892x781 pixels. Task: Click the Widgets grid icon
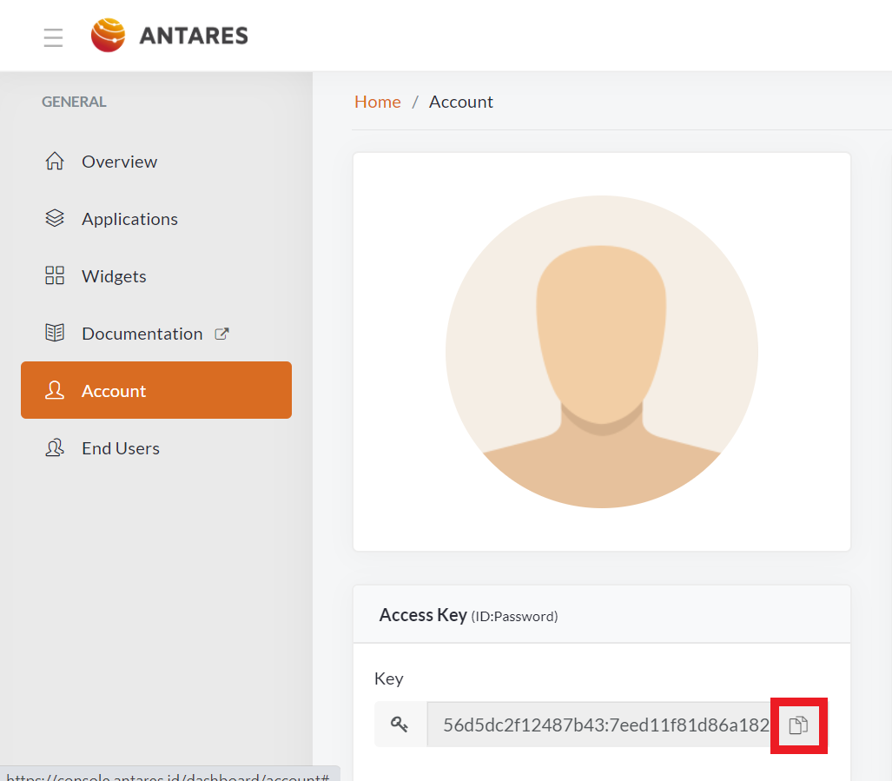tap(55, 276)
